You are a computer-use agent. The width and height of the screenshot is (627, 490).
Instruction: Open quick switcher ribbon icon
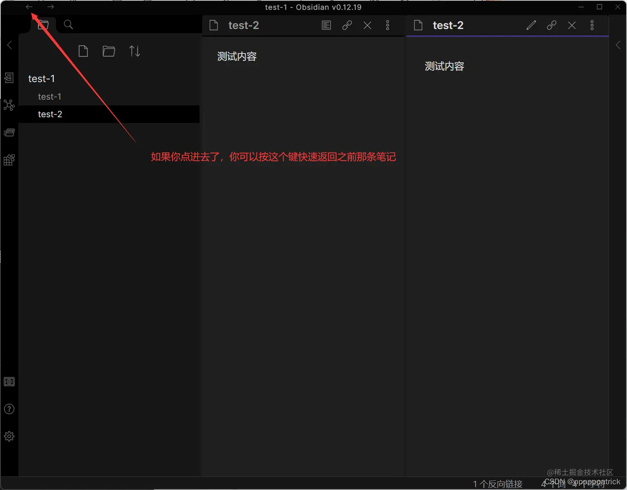(9, 78)
